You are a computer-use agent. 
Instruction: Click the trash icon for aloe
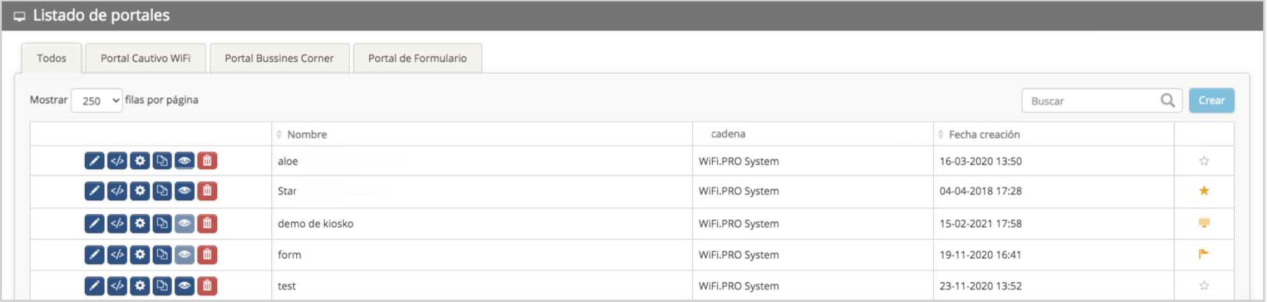tap(207, 161)
